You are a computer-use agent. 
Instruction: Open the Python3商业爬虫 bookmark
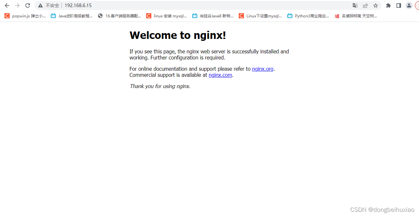coord(308,16)
